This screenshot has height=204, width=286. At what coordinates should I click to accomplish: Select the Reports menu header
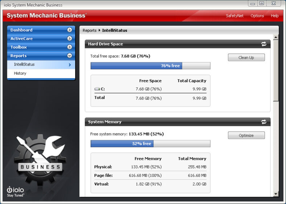[41, 56]
